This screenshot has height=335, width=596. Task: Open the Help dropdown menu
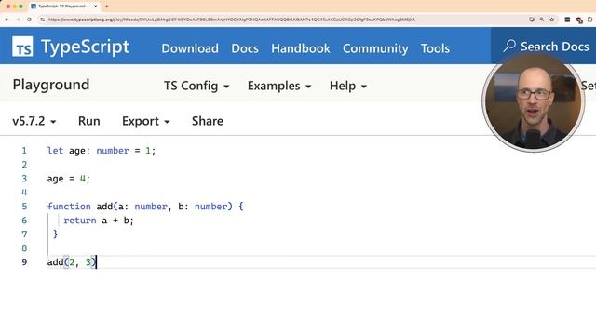coord(348,86)
